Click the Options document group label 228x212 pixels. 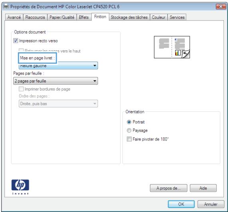[30, 32]
